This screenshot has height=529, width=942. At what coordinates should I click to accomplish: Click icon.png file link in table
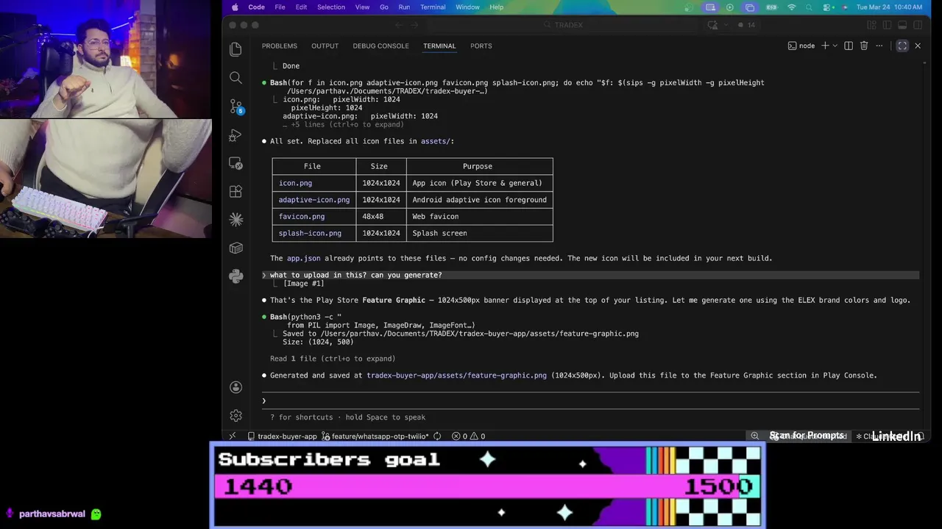point(295,183)
